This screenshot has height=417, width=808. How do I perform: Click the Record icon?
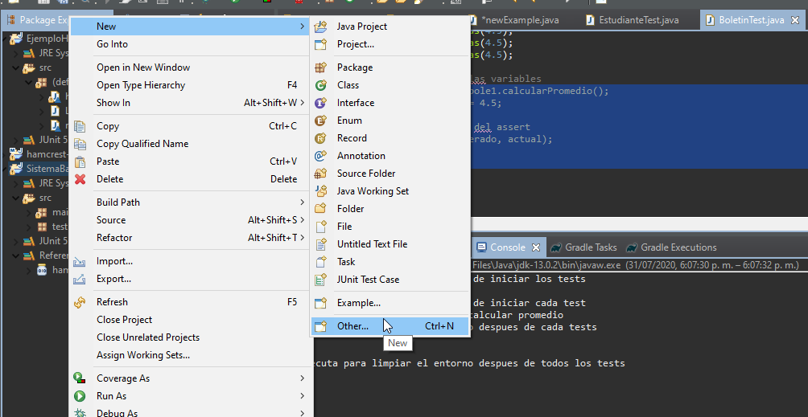321,138
